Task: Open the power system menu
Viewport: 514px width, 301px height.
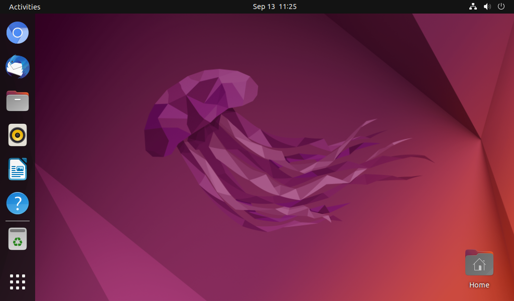Action: pyautogui.click(x=501, y=7)
